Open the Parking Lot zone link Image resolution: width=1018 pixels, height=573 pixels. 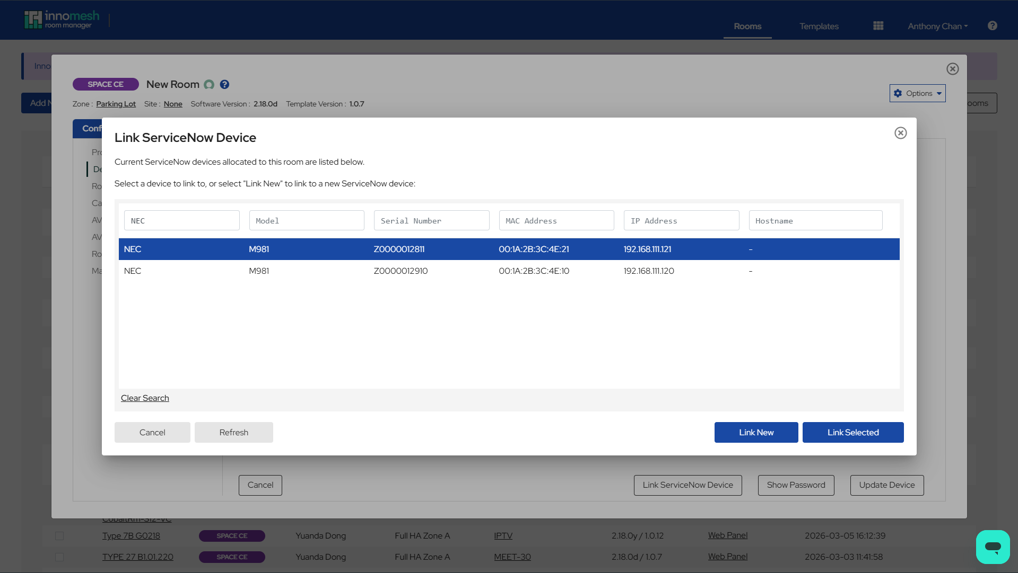(x=115, y=104)
